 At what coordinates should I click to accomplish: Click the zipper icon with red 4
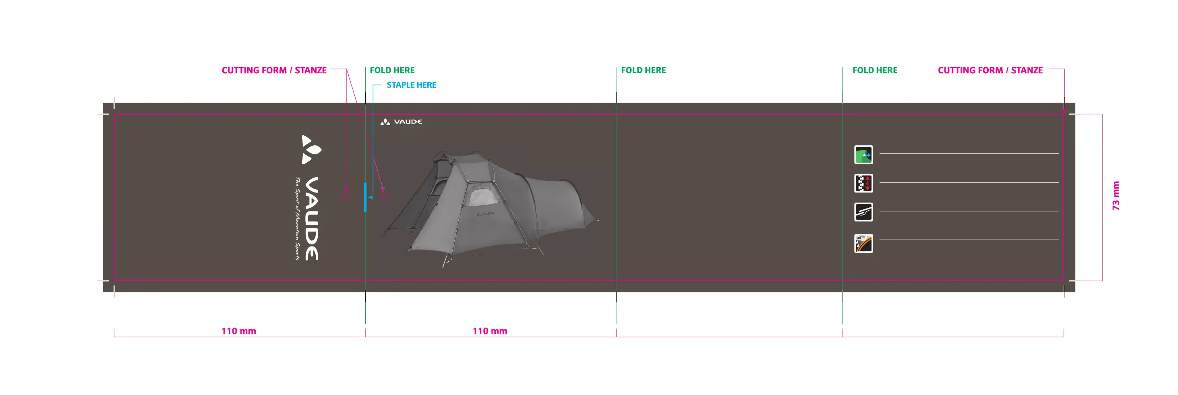click(x=863, y=183)
